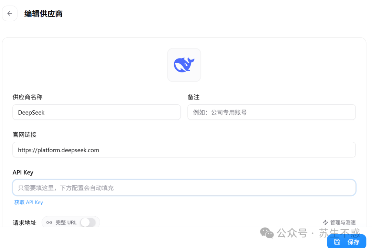Change the DeepSeek whale logo icon
This screenshot has width=372, height=248.
click(x=184, y=65)
